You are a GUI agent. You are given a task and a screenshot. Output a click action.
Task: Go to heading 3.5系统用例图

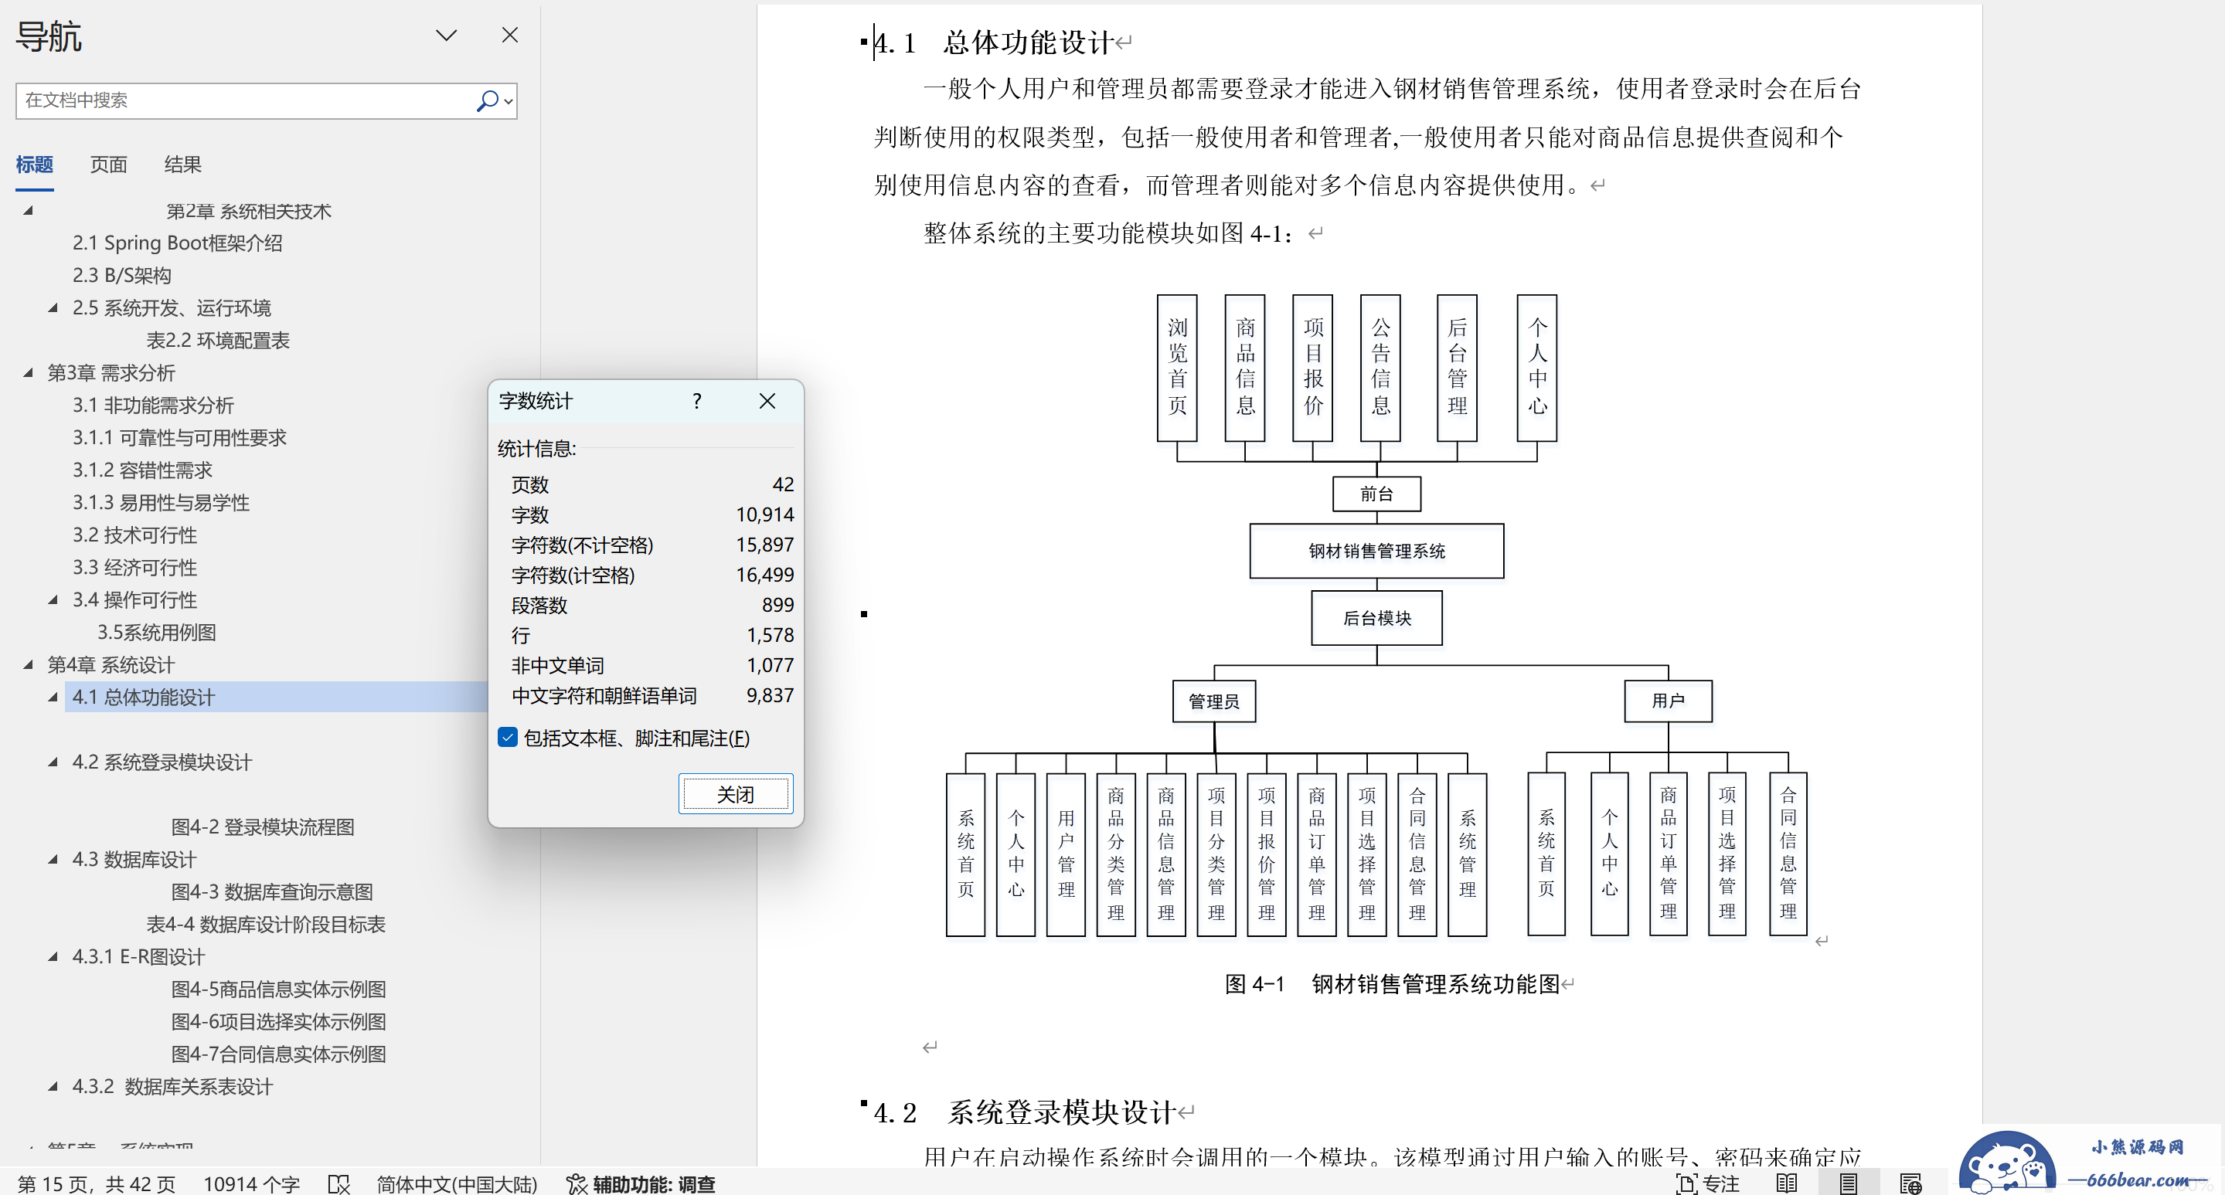pyautogui.click(x=156, y=632)
